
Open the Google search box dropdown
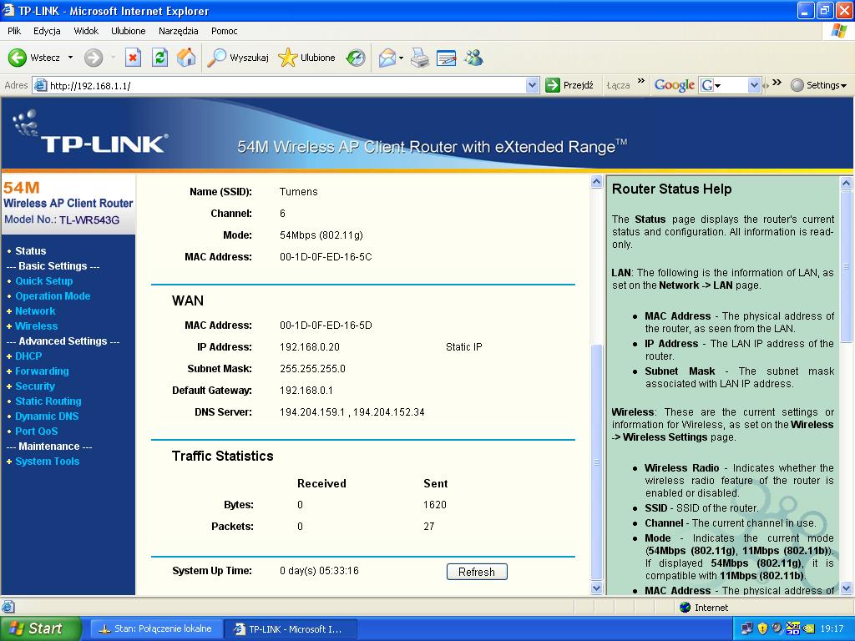tap(754, 85)
